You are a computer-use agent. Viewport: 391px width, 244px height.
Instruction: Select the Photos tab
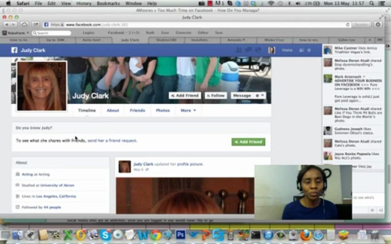[163, 110]
